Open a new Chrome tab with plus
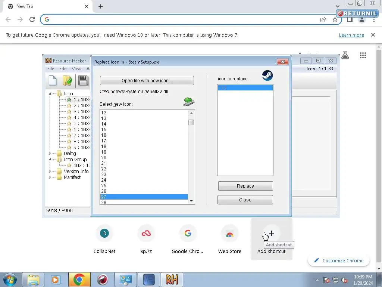 point(101,7)
